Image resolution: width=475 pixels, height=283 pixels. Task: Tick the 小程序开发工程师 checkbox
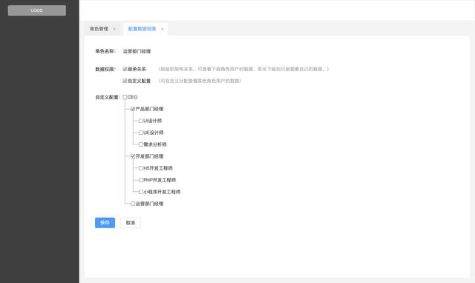point(140,192)
